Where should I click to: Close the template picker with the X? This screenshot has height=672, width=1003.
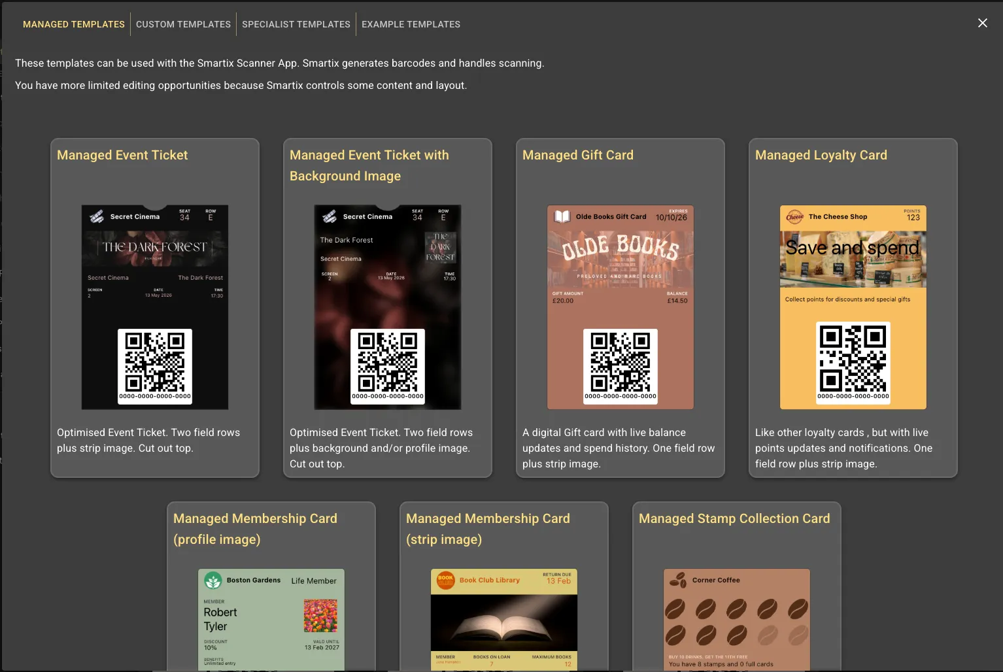coord(982,23)
